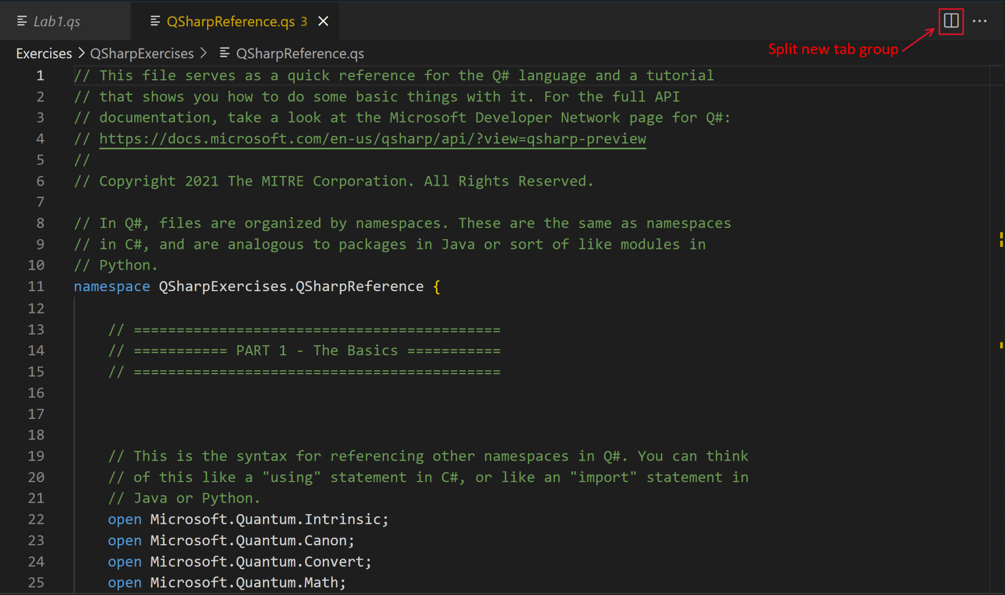
Task: Click the Split Editor icon
Action: [950, 21]
